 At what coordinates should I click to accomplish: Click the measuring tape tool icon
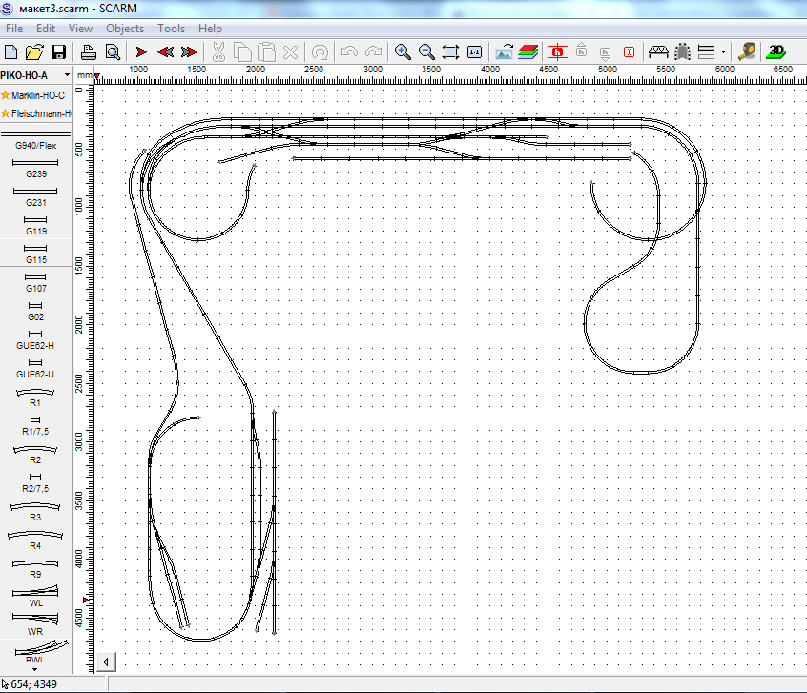[x=747, y=51]
